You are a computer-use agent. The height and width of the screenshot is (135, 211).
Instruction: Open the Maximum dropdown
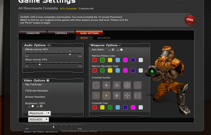[40, 113]
